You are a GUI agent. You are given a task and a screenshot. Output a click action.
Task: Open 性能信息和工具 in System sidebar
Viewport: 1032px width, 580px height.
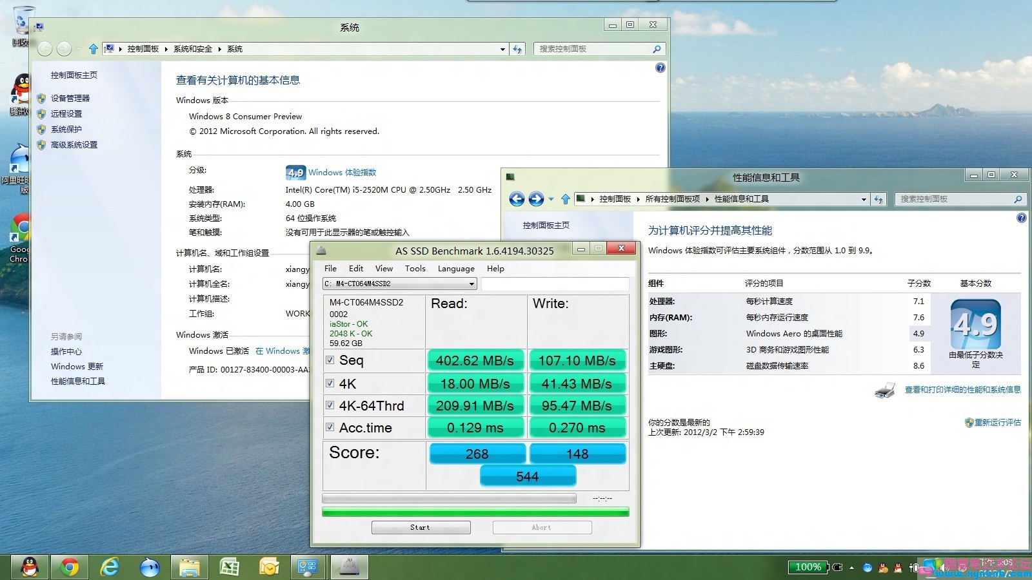click(78, 382)
